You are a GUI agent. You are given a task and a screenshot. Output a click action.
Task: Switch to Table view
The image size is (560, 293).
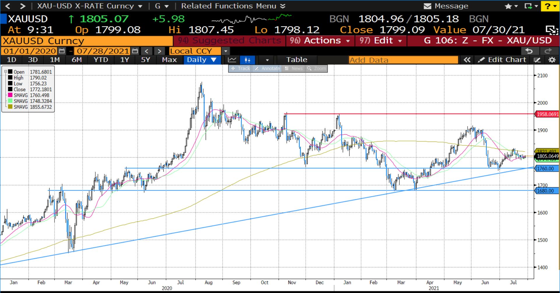[297, 60]
